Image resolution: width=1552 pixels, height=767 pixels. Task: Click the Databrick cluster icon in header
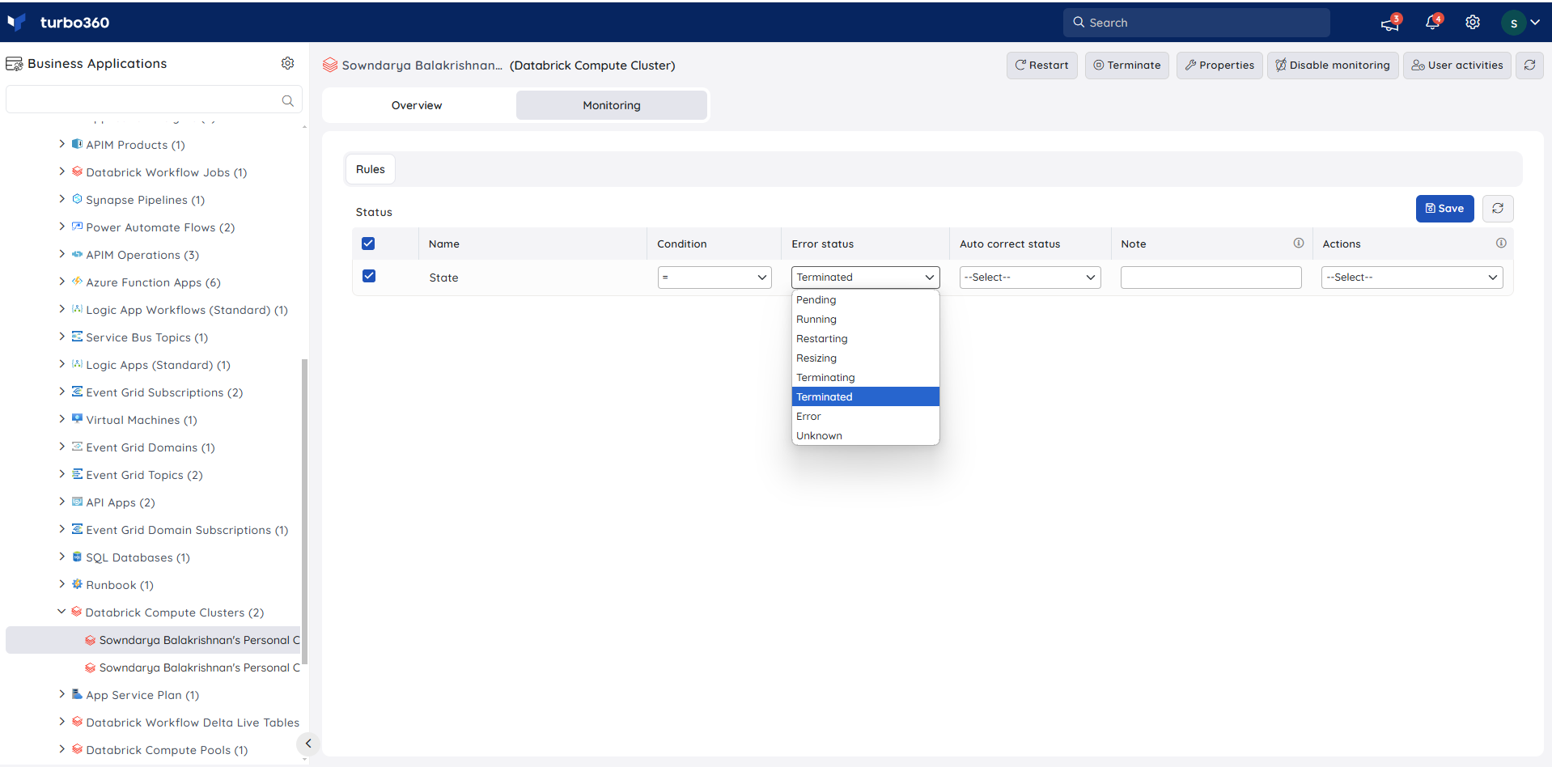click(x=330, y=65)
